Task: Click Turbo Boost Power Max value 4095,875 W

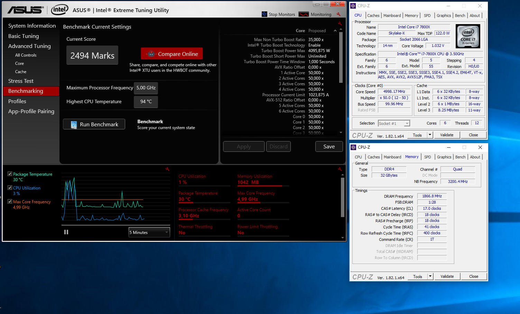Action: pyautogui.click(x=319, y=51)
